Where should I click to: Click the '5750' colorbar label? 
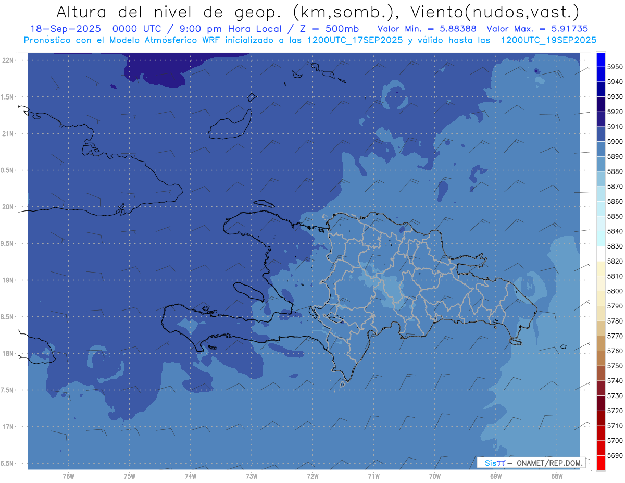[615, 366]
